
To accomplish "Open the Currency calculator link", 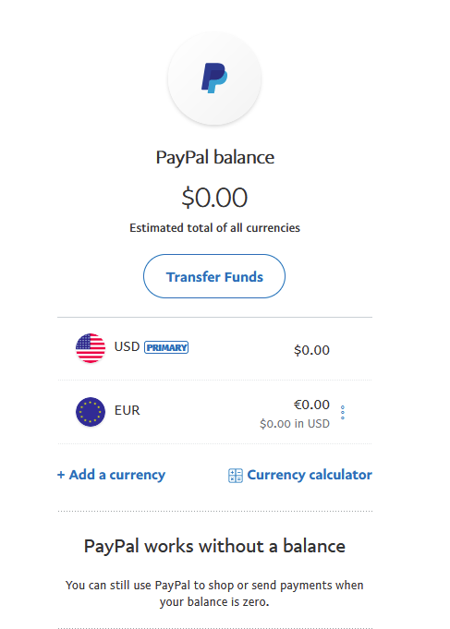I will [x=310, y=475].
